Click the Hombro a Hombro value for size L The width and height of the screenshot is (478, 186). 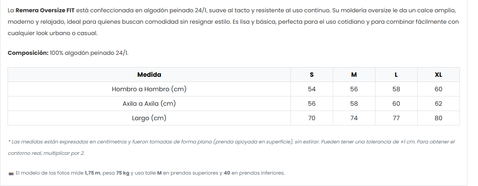[x=396, y=89]
